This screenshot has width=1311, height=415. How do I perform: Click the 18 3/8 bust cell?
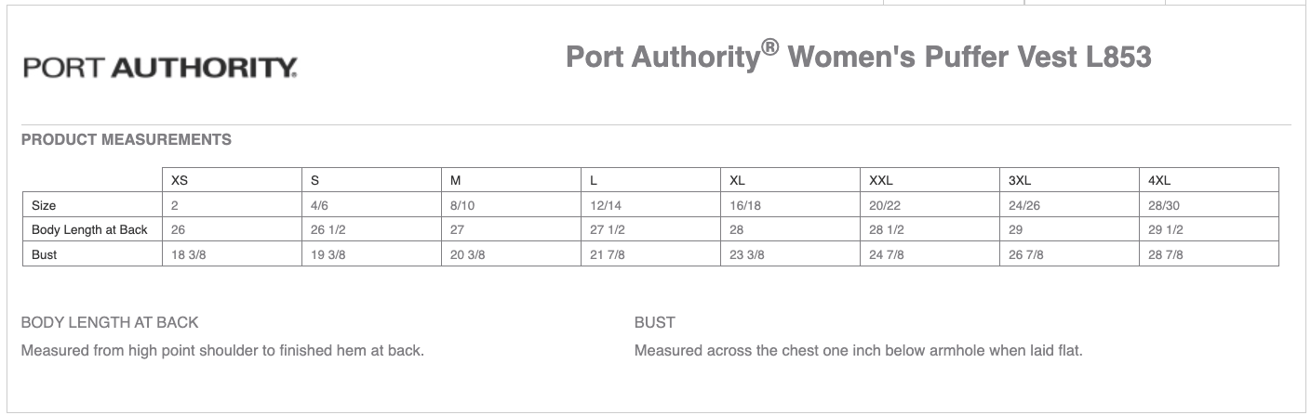point(232,253)
